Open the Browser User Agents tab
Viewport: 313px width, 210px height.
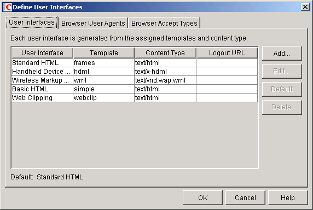click(93, 24)
